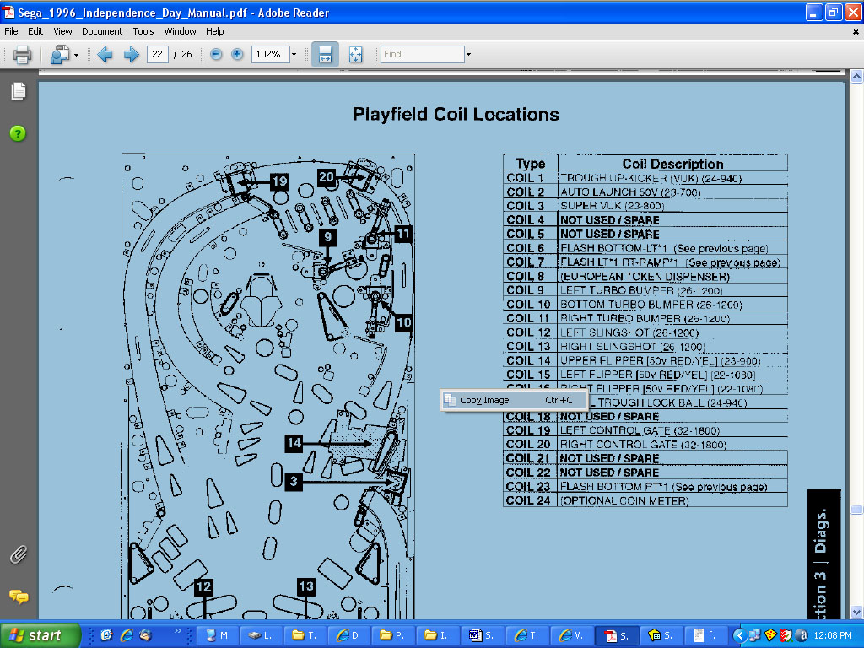
Task: Open the Pages panel from the sidebar
Action: point(18,91)
